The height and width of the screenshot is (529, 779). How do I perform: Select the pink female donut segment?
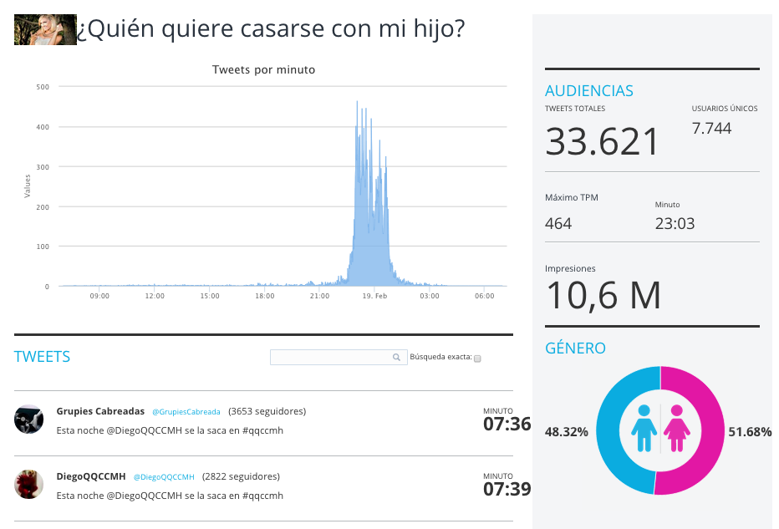[x=712, y=430]
